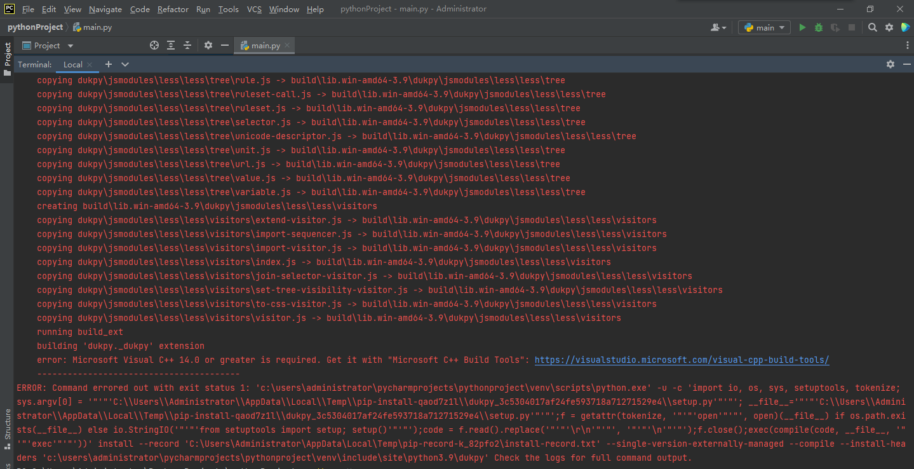
Task: Open the Run menu
Action: point(203,9)
